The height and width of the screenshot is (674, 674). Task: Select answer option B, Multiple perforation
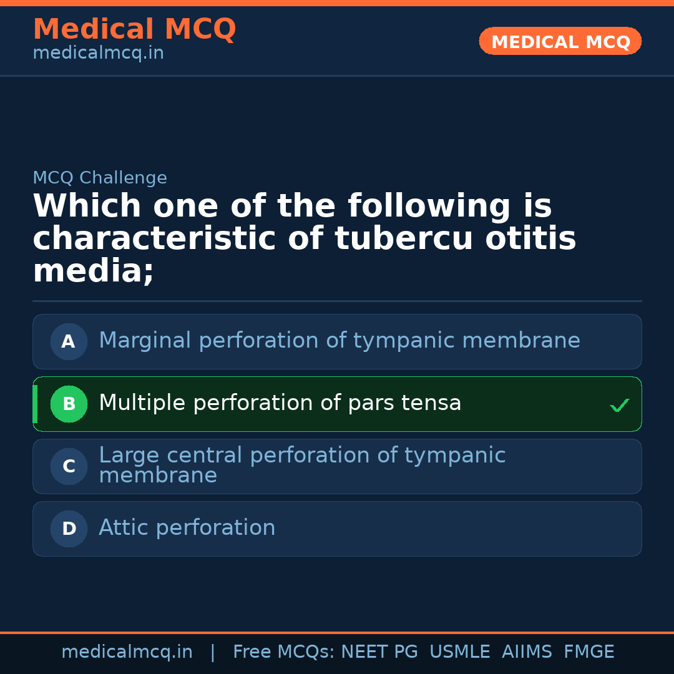point(337,404)
